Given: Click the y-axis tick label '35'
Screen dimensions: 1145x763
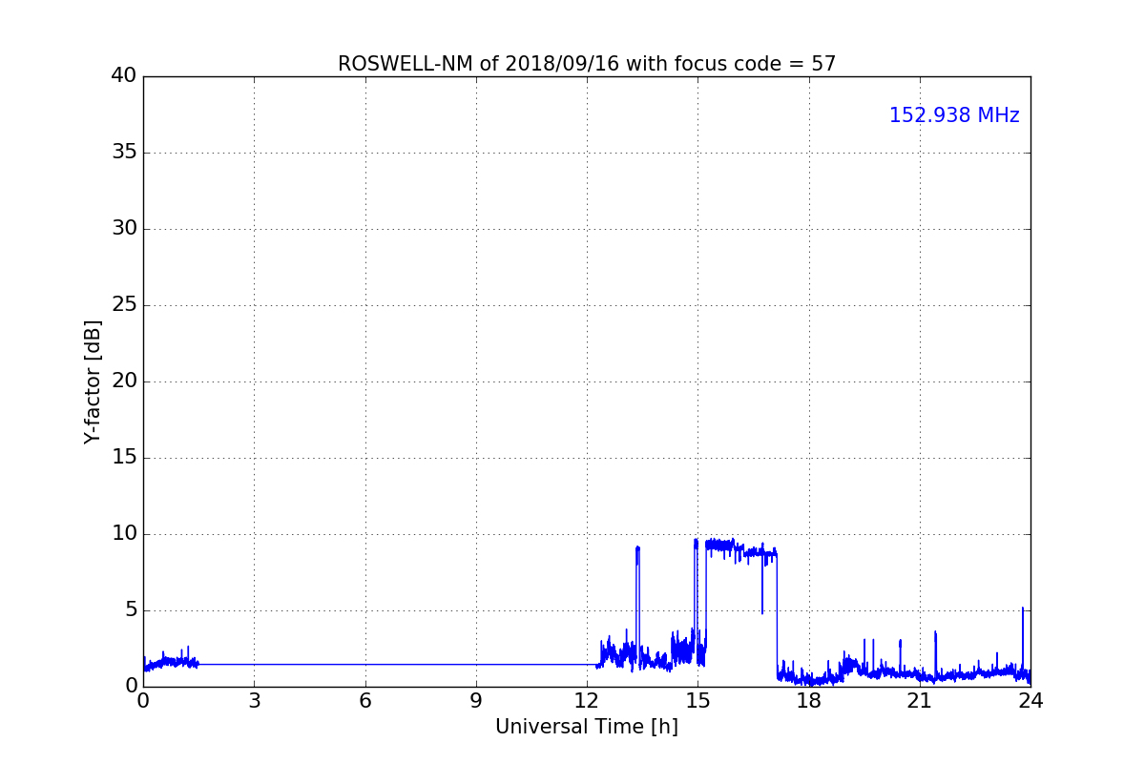Looking at the screenshot, I should coord(124,153).
